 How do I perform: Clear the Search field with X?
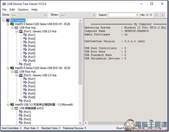[137, 15]
